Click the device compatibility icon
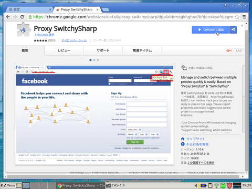 [x=184, y=68]
